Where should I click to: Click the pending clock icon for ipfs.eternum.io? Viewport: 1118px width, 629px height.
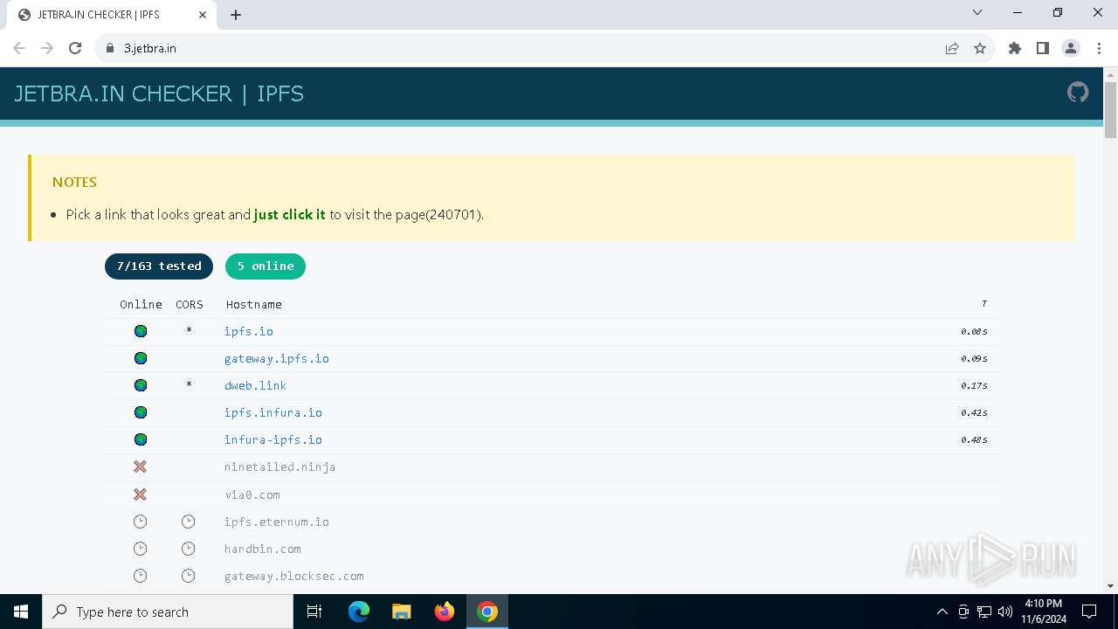(x=140, y=522)
